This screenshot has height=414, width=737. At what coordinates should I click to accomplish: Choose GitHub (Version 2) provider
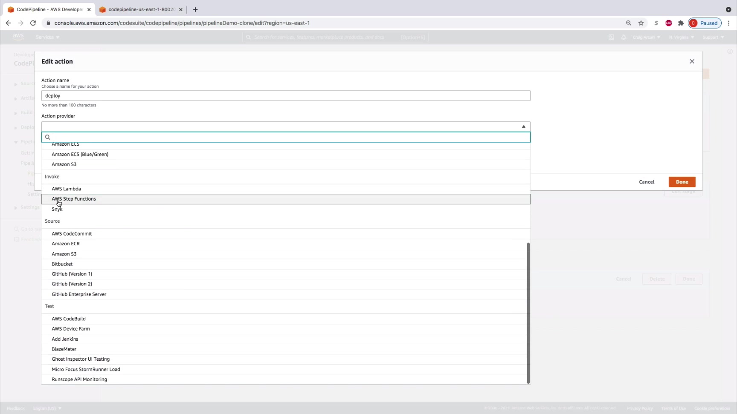[286, 284]
